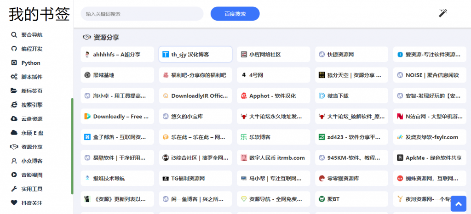
Task: Open 945KM-软件、教程 card
Action: click(x=351, y=158)
